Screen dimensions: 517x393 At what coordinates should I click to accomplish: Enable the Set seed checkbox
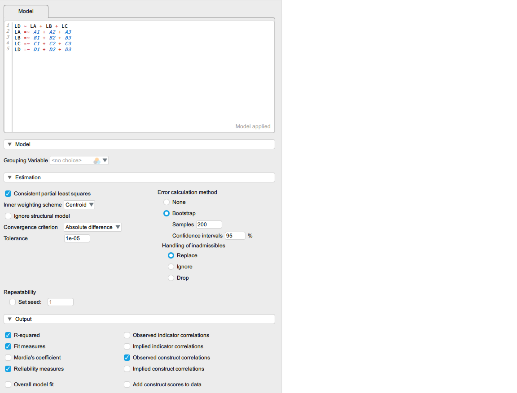tap(13, 302)
